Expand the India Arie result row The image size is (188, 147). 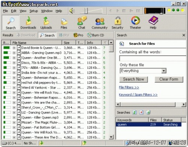click(x=14, y=73)
